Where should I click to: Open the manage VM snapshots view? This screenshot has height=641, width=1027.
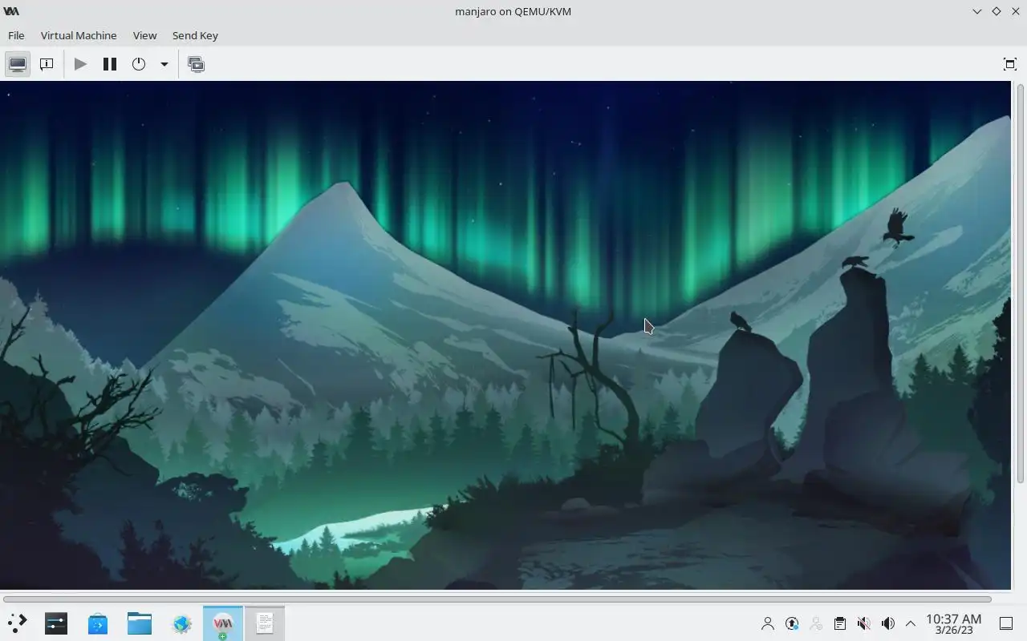196,64
